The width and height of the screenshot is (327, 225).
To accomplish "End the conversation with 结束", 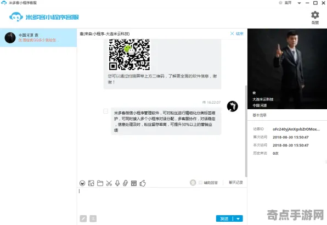I will pos(237,33).
